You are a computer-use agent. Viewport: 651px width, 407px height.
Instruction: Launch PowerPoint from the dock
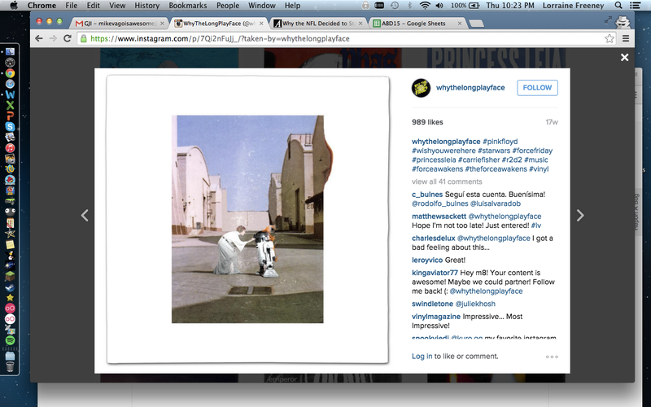pyautogui.click(x=10, y=116)
